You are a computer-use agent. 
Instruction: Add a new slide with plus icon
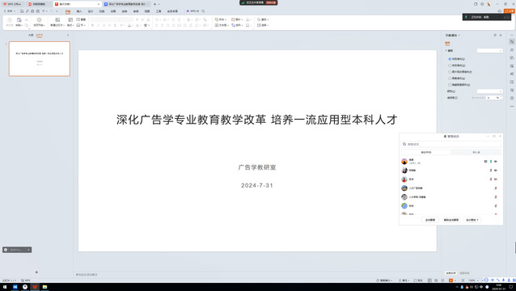point(36,272)
